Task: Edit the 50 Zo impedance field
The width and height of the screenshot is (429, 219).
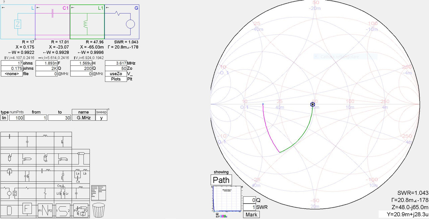Action: pyautogui.click(x=116, y=68)
